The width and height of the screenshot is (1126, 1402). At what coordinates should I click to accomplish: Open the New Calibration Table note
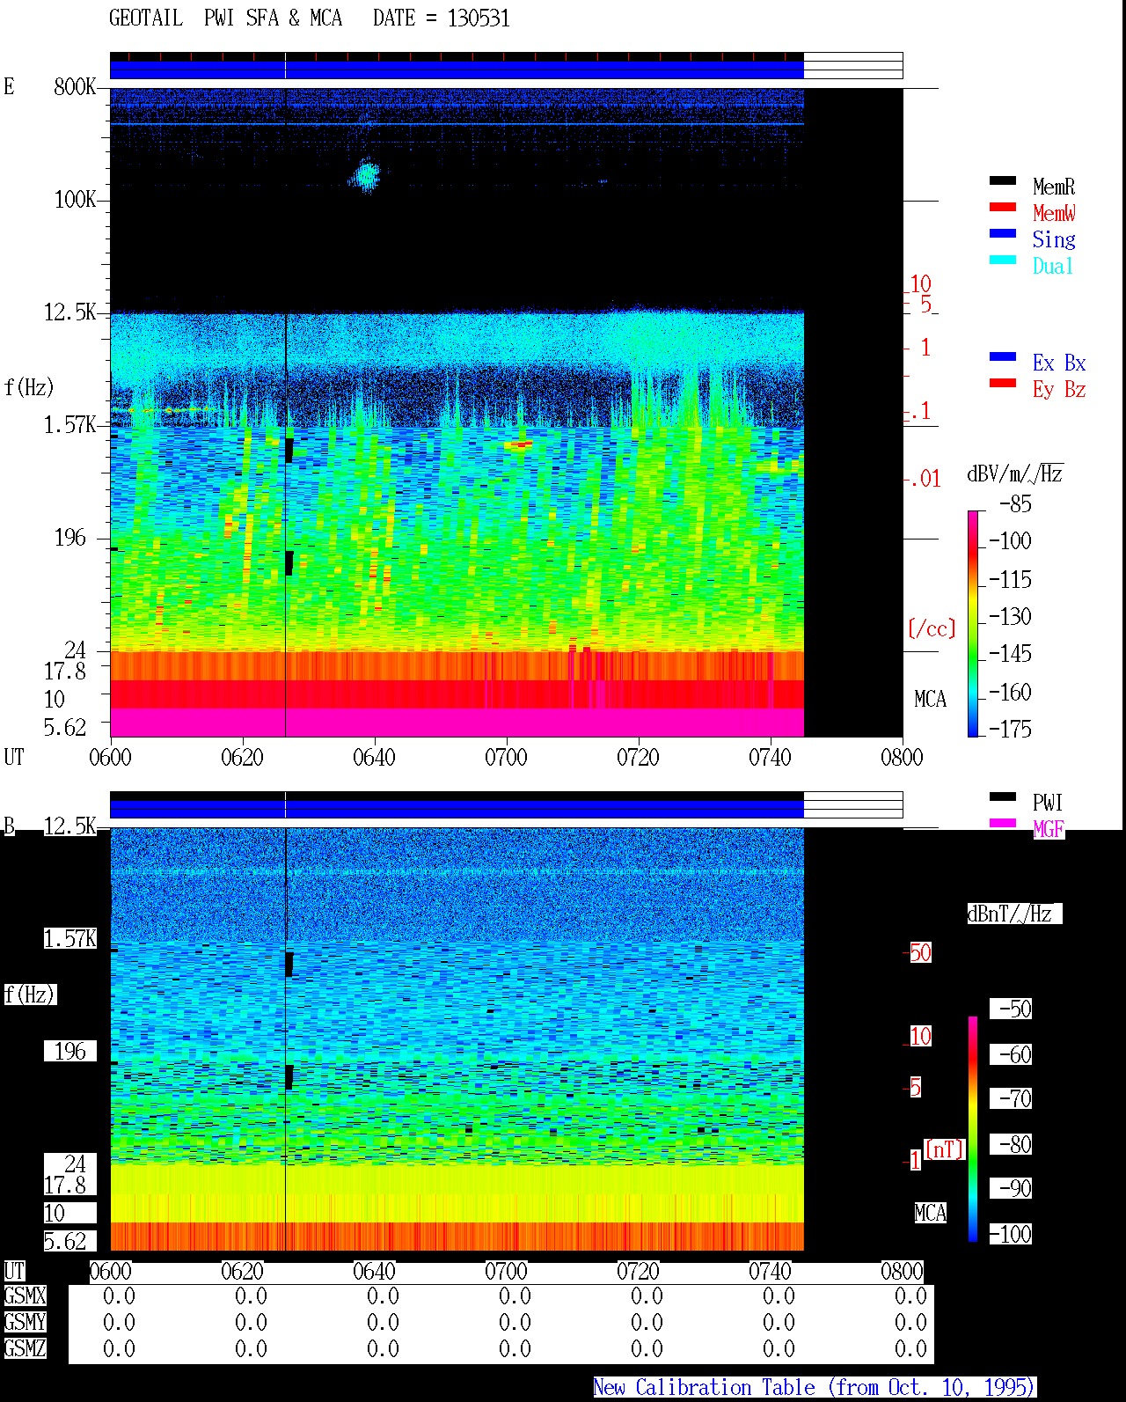coord(815,1388)
